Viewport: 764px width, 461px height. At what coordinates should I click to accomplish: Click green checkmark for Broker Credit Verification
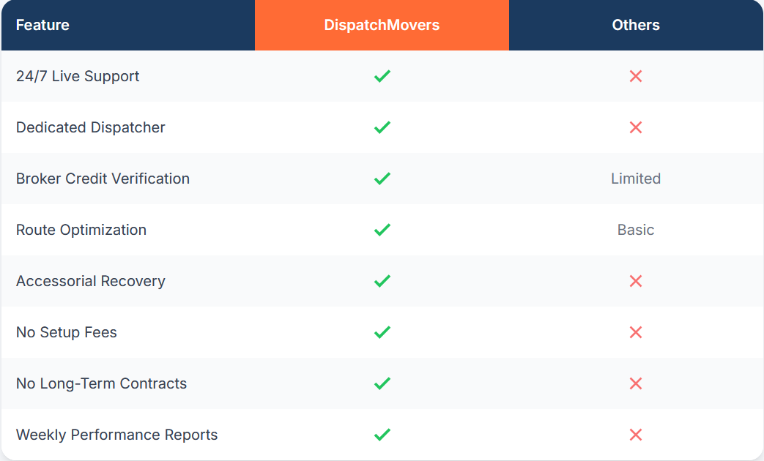pos(382,179)
